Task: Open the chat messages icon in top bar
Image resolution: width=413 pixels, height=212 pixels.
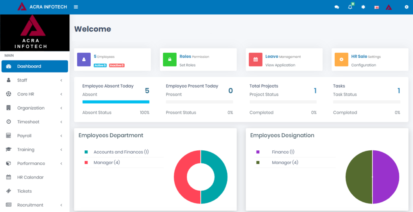Action: (337, 7)
